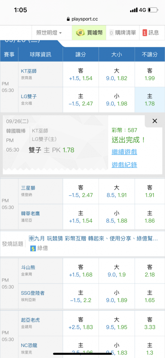Click the green 綠億 dollar icon
165x358 pixels.
click(x=33, y=248)
